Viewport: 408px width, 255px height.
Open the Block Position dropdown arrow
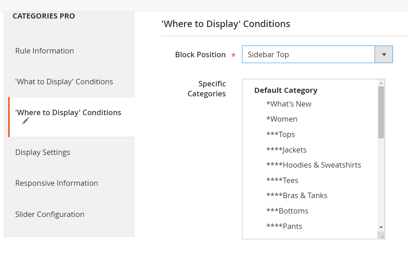point(384,54)
